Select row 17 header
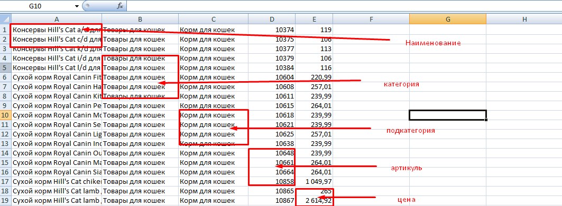 click(6, 181)
